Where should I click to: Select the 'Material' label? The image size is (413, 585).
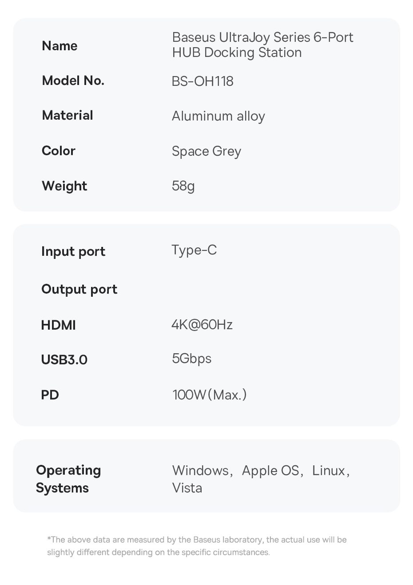[x=68, y=115]
